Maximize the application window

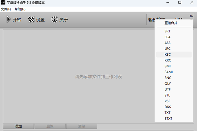tap(180, 3)
